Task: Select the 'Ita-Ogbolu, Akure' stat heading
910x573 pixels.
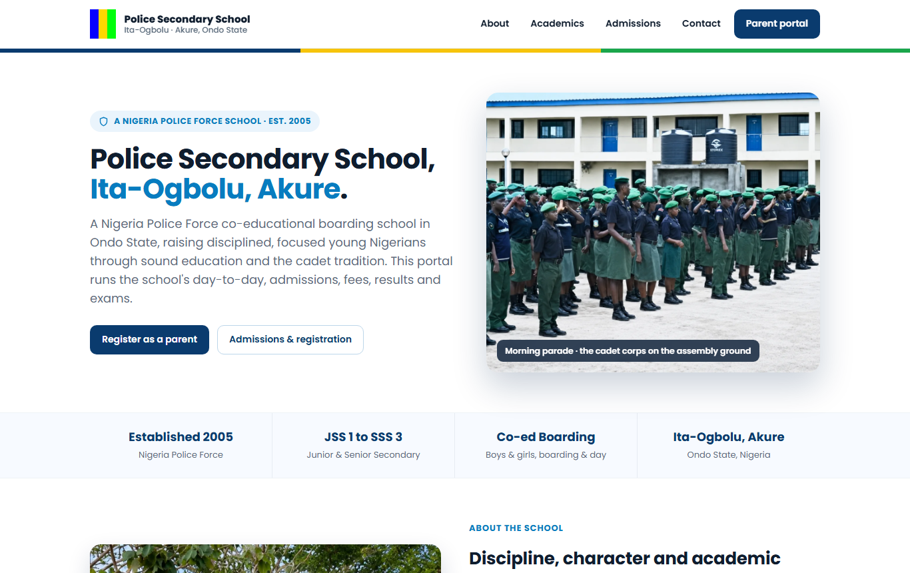Action: [729, 437]
